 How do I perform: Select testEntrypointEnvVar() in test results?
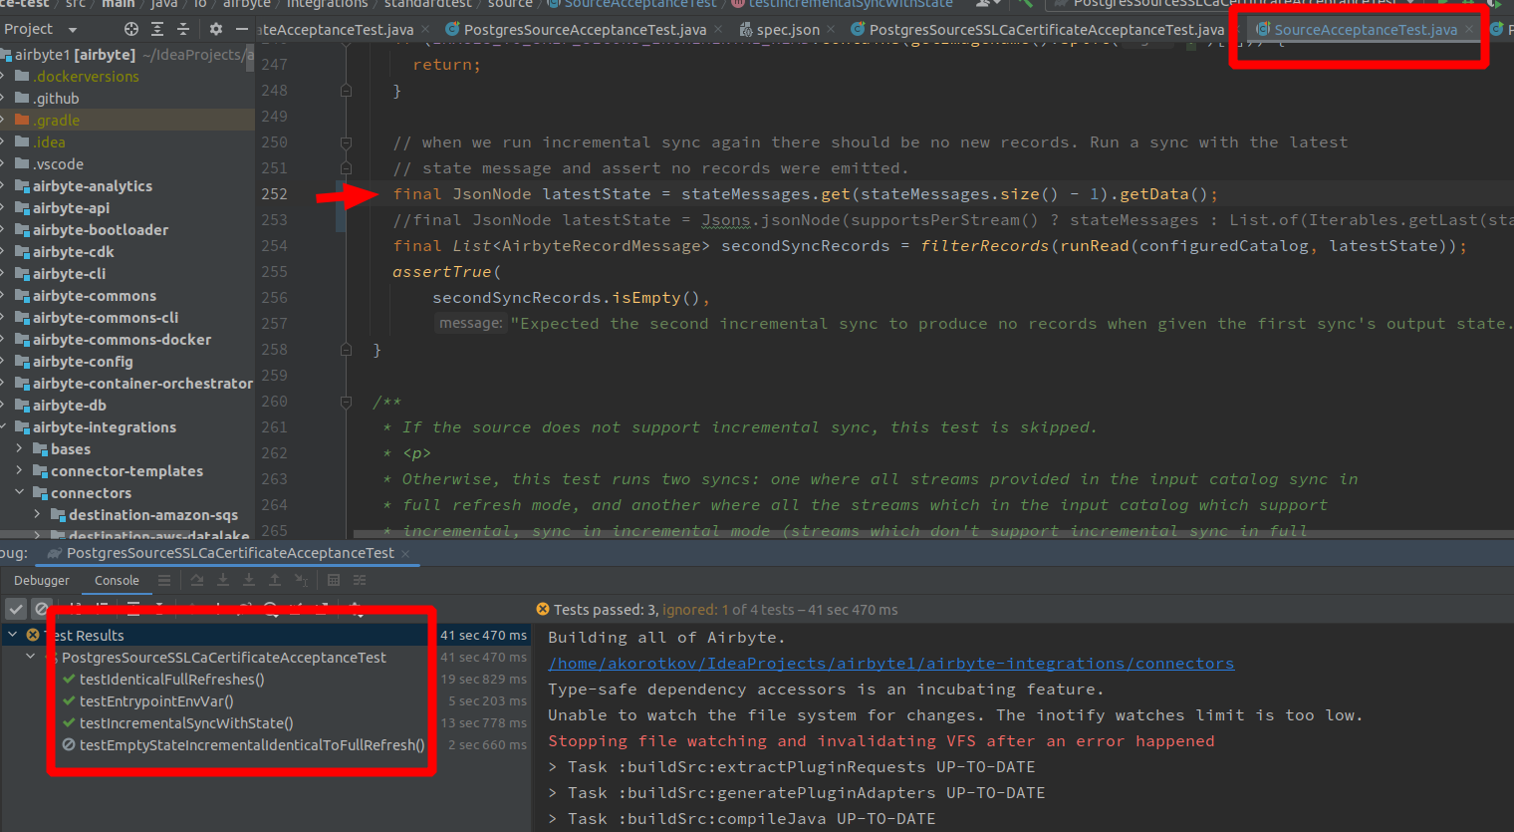pyautogui.click(x=156, y=701)
